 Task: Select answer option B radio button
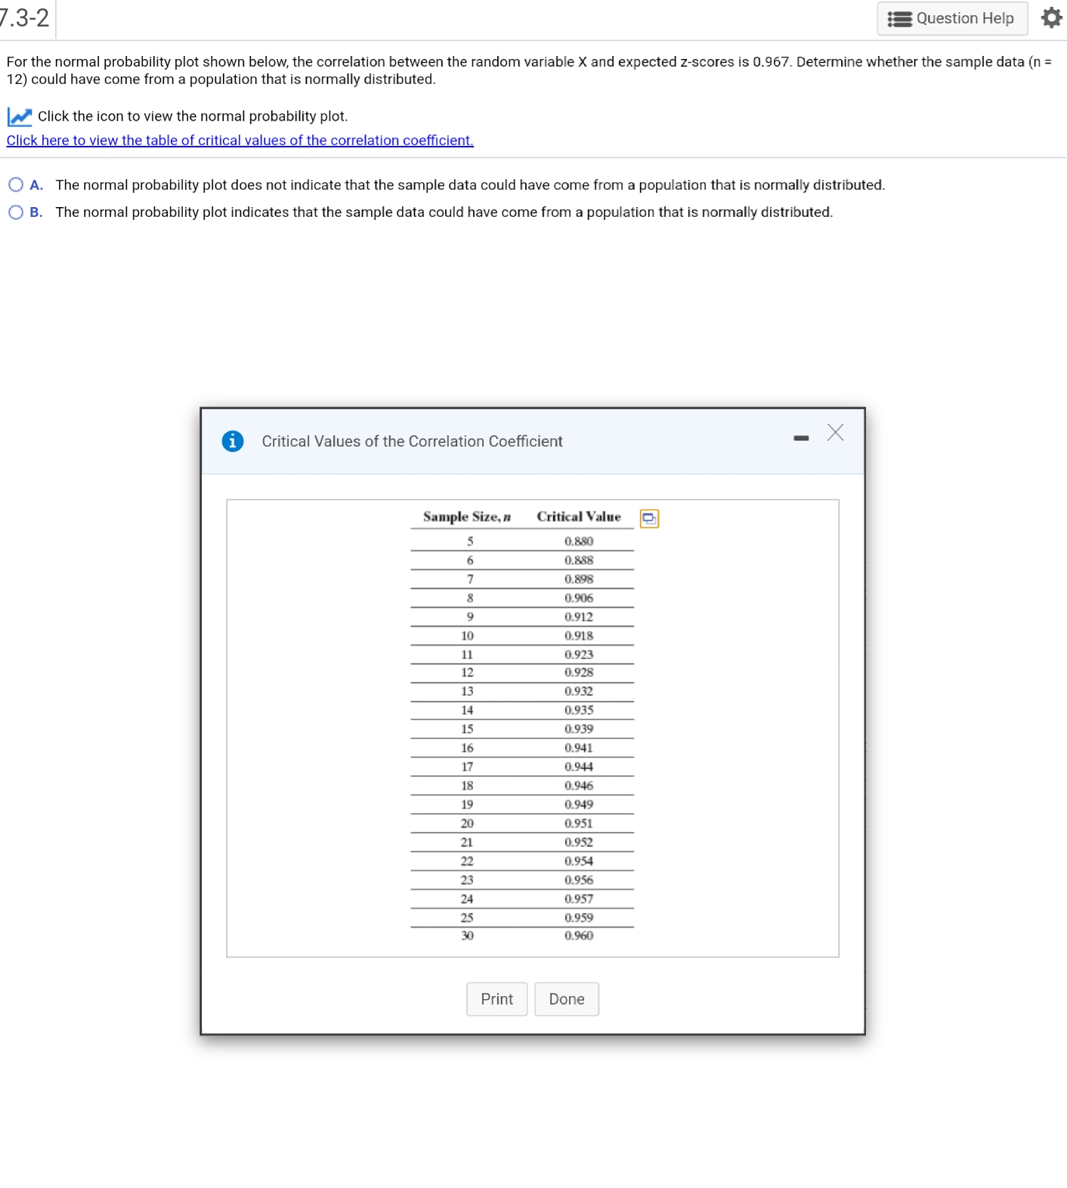click(16, 212)
